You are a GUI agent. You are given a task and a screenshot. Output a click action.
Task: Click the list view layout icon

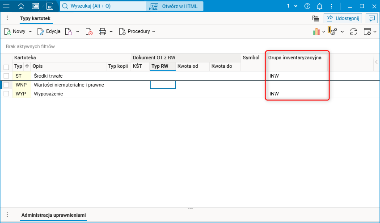316,18
